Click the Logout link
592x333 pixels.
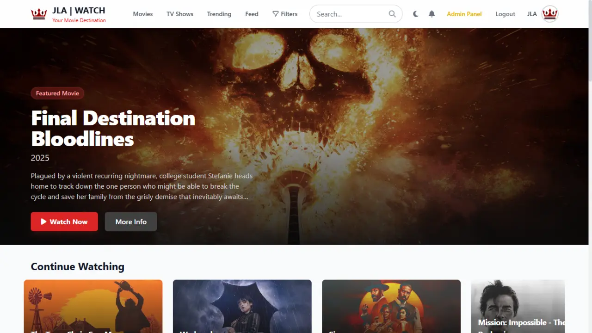(x=505, y=14)
